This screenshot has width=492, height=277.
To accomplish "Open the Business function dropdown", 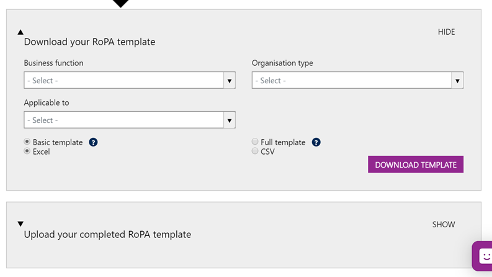I will click(x=130, y=80).
